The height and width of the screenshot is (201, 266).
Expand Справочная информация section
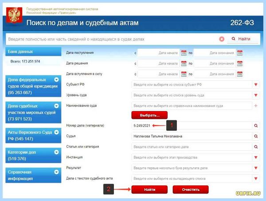(x=56, y=172)
